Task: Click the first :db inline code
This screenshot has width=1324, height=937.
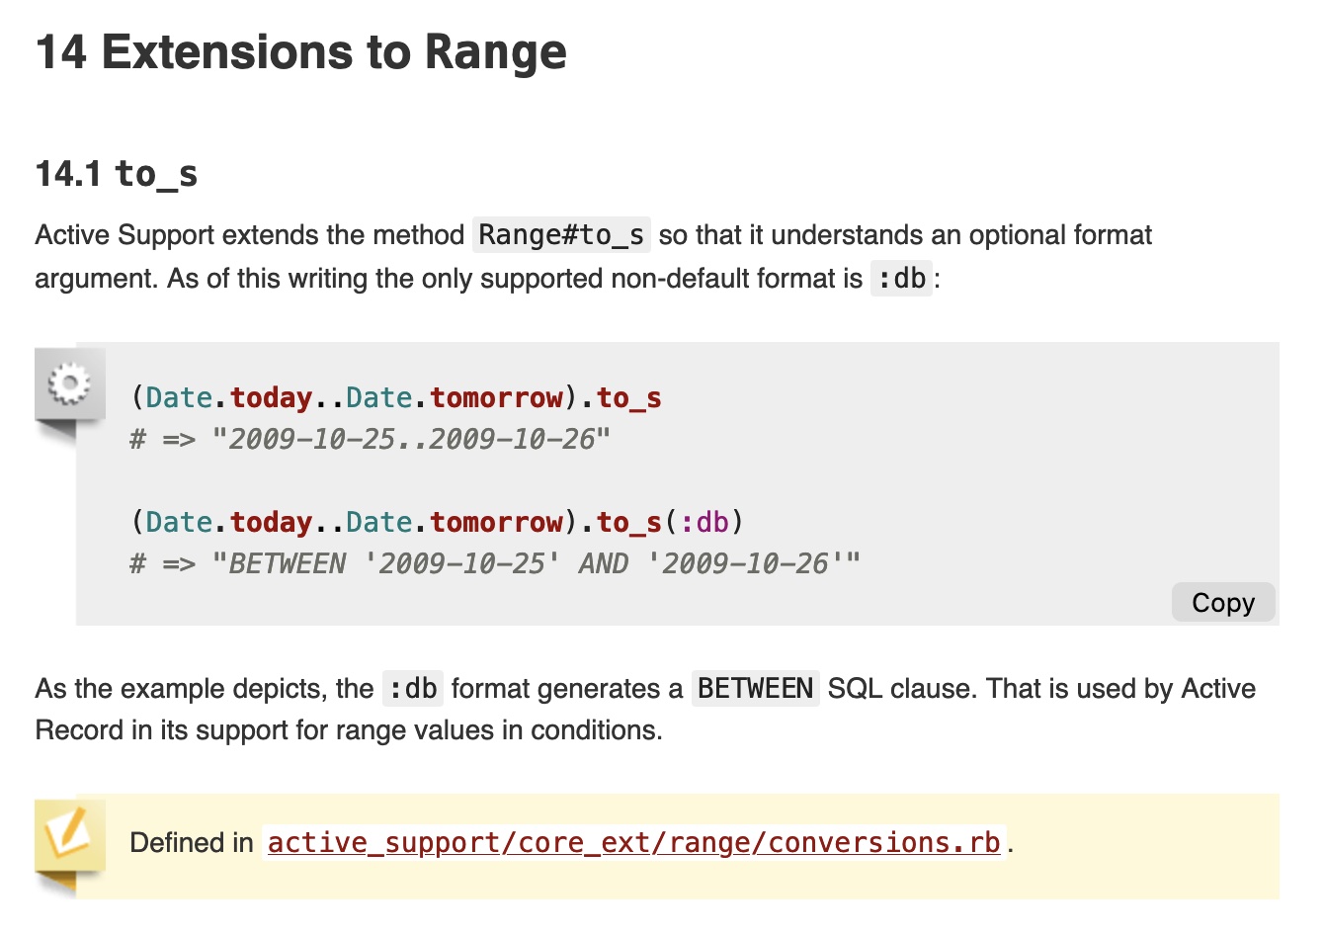Action: point(901,279)
